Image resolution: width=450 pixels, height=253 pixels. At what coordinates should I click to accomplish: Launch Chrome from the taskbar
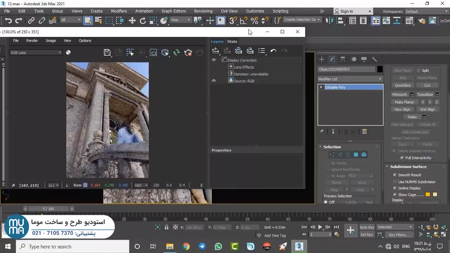[186, 246]
